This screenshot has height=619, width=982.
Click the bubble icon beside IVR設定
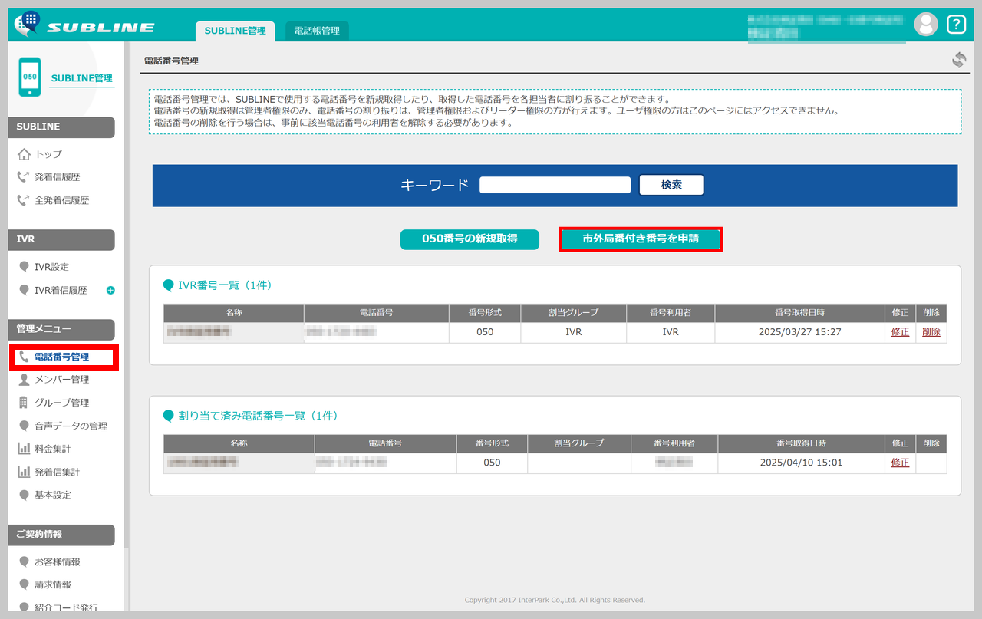coord(24,267)
